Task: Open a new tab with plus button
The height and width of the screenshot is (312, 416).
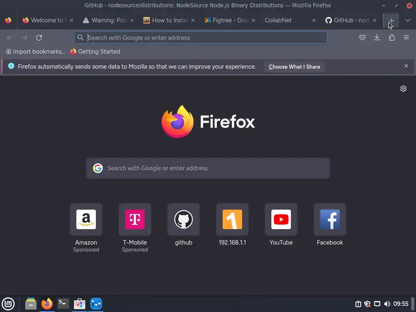Action: 391,20
